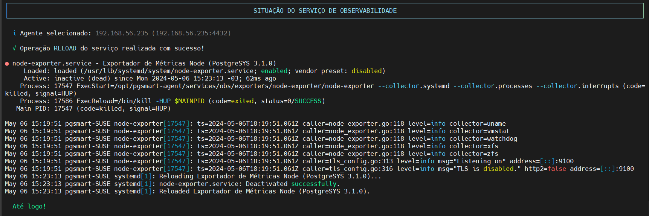Click the log entry 'collector=watchdog'
649x216 pixels.
[x=483, y=138]
